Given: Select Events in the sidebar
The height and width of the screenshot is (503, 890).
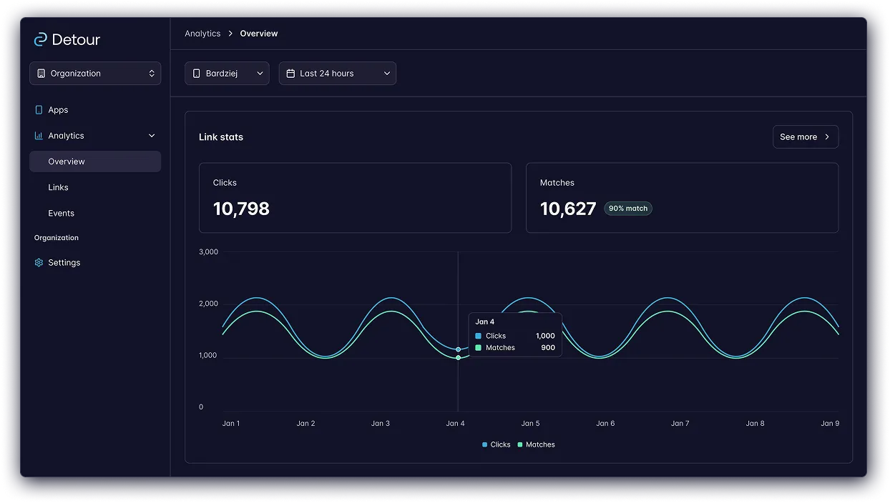Looking at the screenshot, I should (61, 213).
